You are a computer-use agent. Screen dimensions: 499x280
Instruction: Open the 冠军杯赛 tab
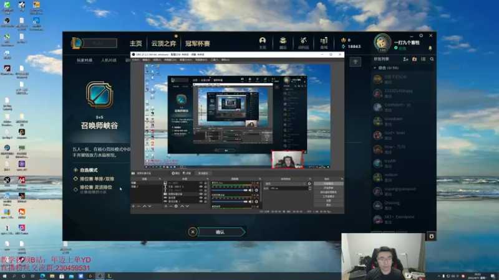coord(198,44)
